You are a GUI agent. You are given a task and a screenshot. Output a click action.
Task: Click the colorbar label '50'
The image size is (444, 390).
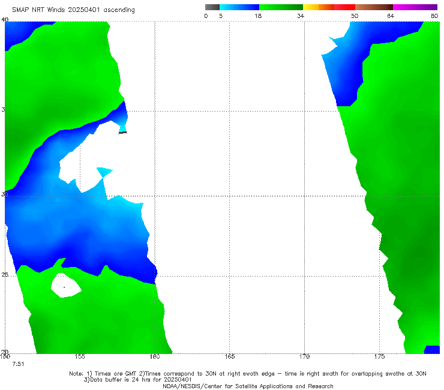(355, 16)
